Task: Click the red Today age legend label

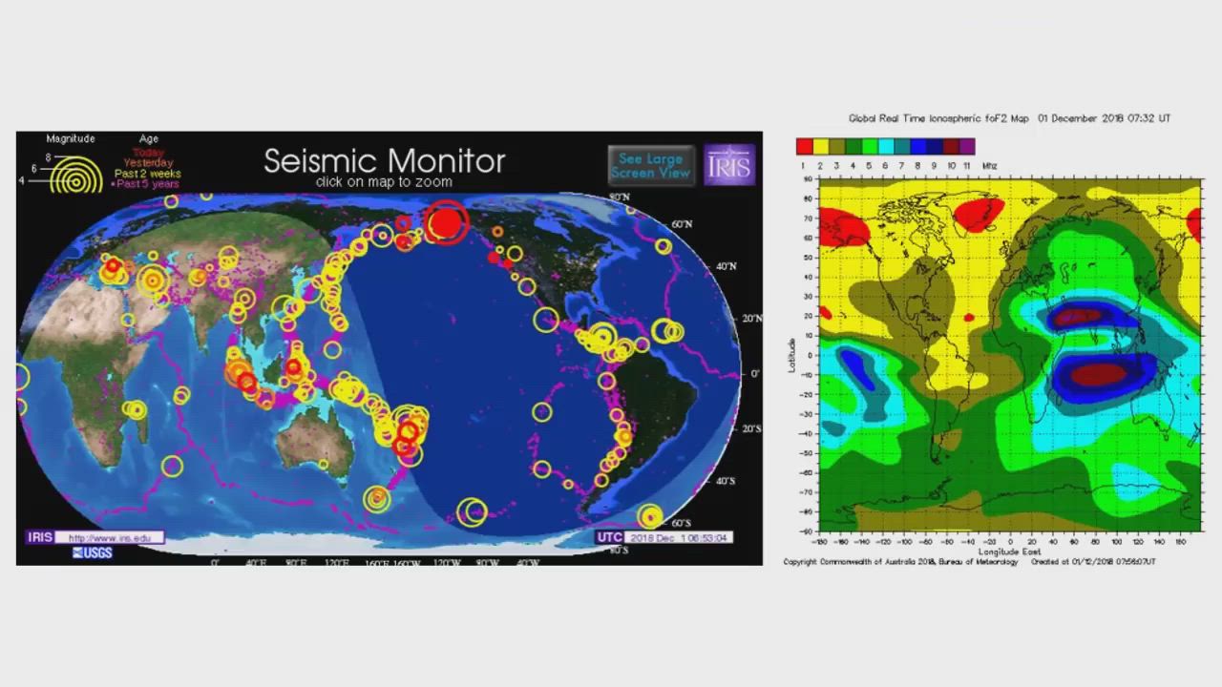Action: (148, 153)
